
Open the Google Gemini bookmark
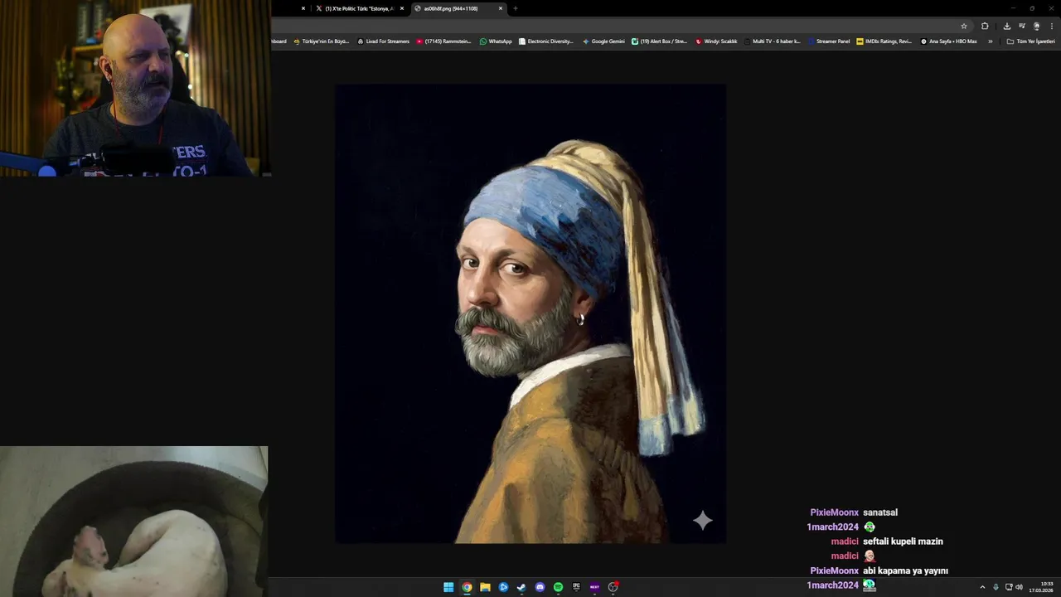pos(603,41)
